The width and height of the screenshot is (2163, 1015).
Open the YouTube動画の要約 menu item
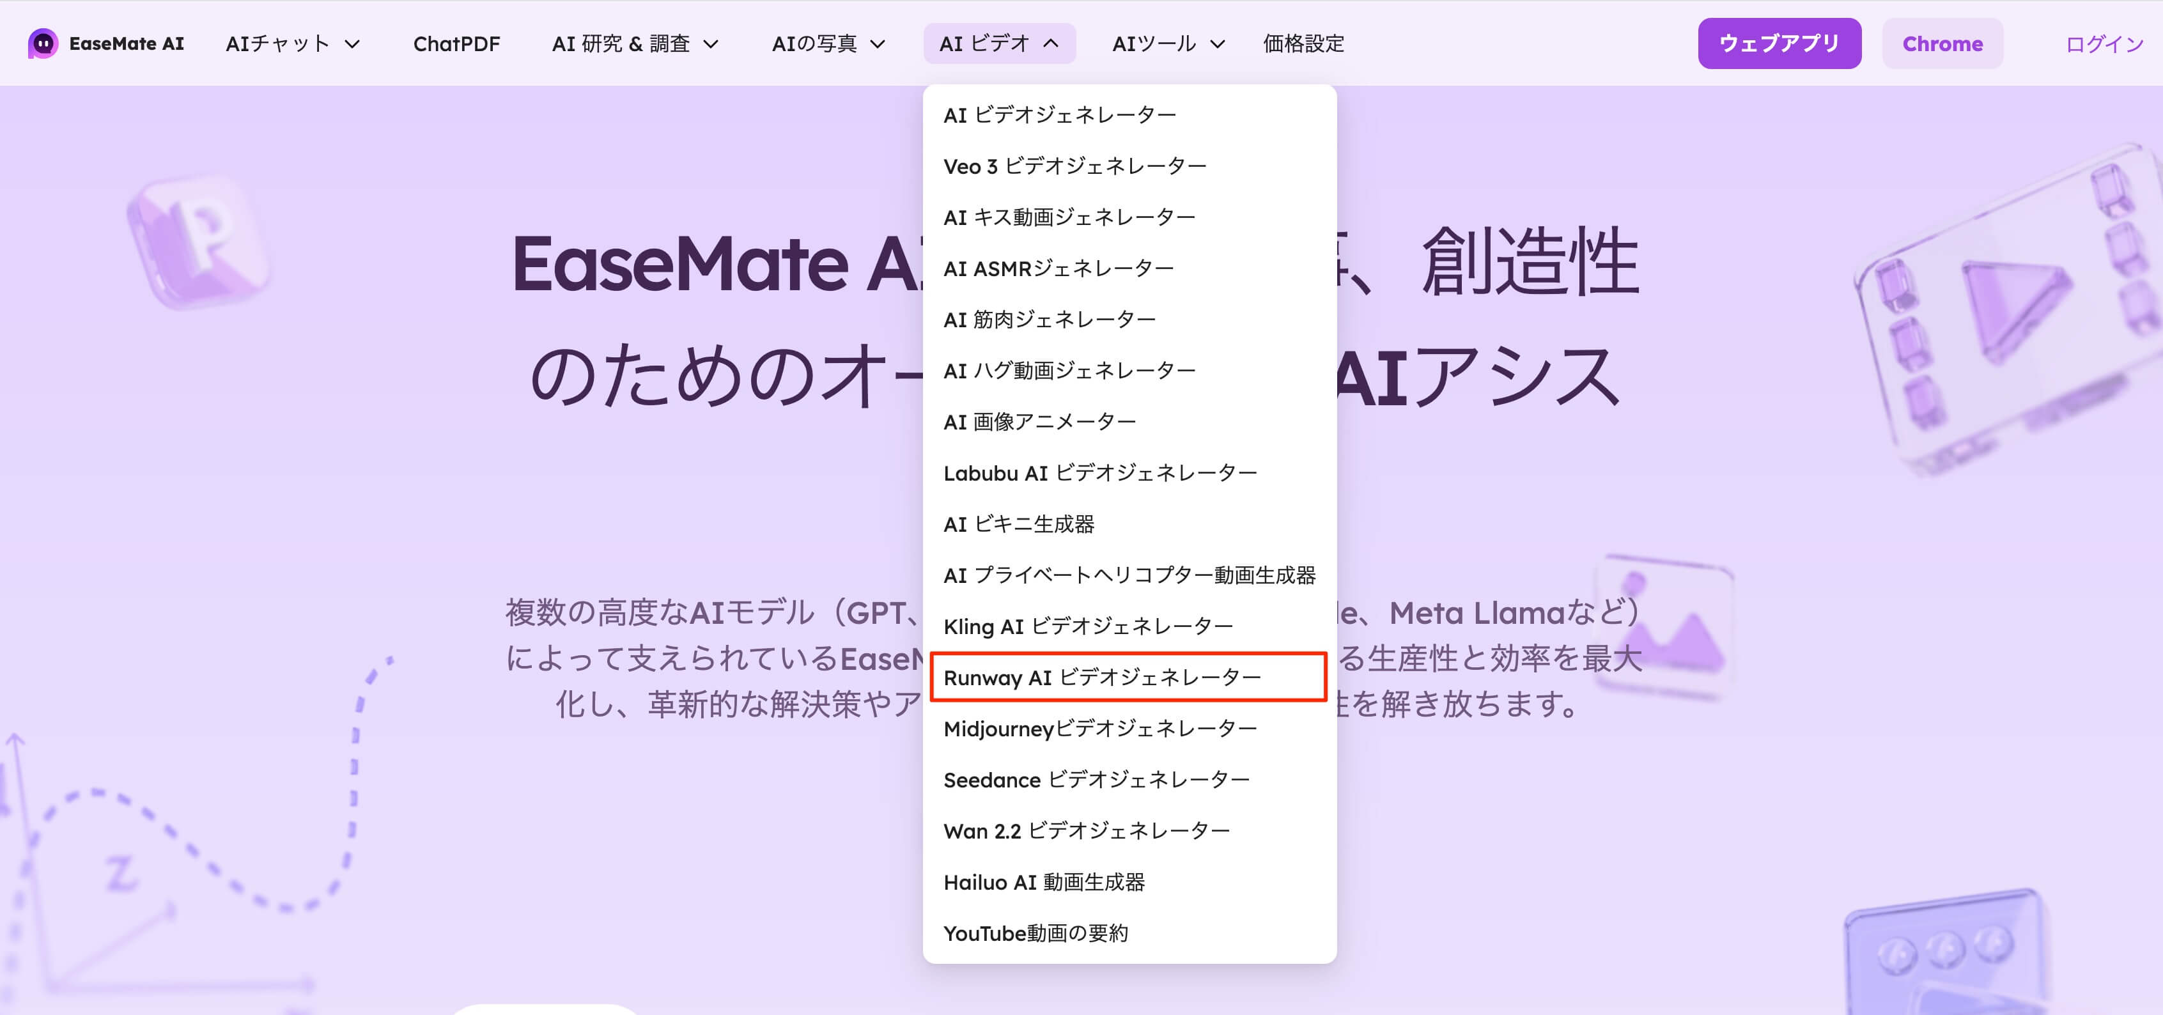[1035, 933]
